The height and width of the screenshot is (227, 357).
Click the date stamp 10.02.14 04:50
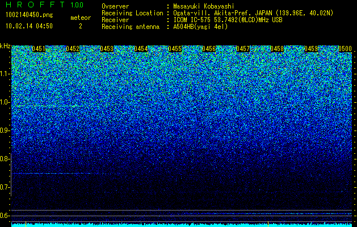(x=29, y=26)
